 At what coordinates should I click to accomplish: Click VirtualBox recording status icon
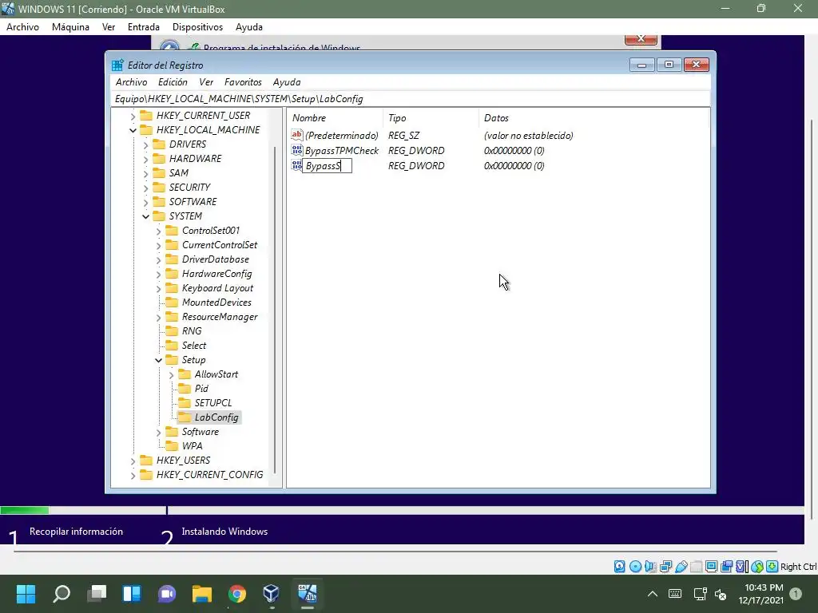pyautogui.click(x=726, y=567)
